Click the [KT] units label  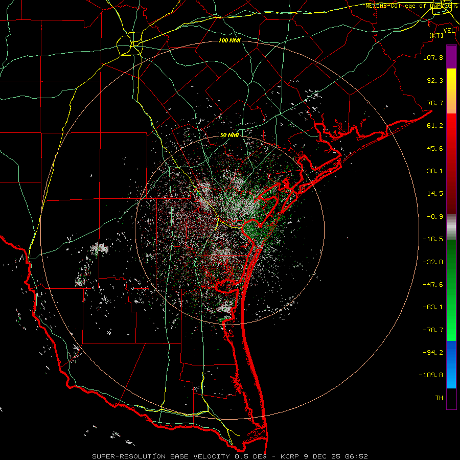(436, 35)
